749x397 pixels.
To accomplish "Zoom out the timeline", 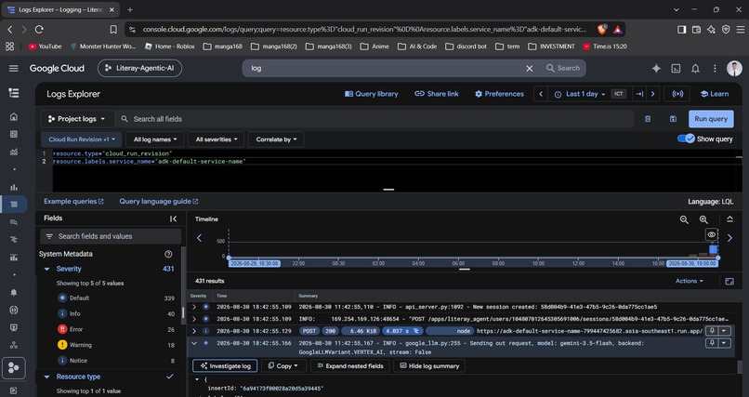I will click(x=684, y=219).
